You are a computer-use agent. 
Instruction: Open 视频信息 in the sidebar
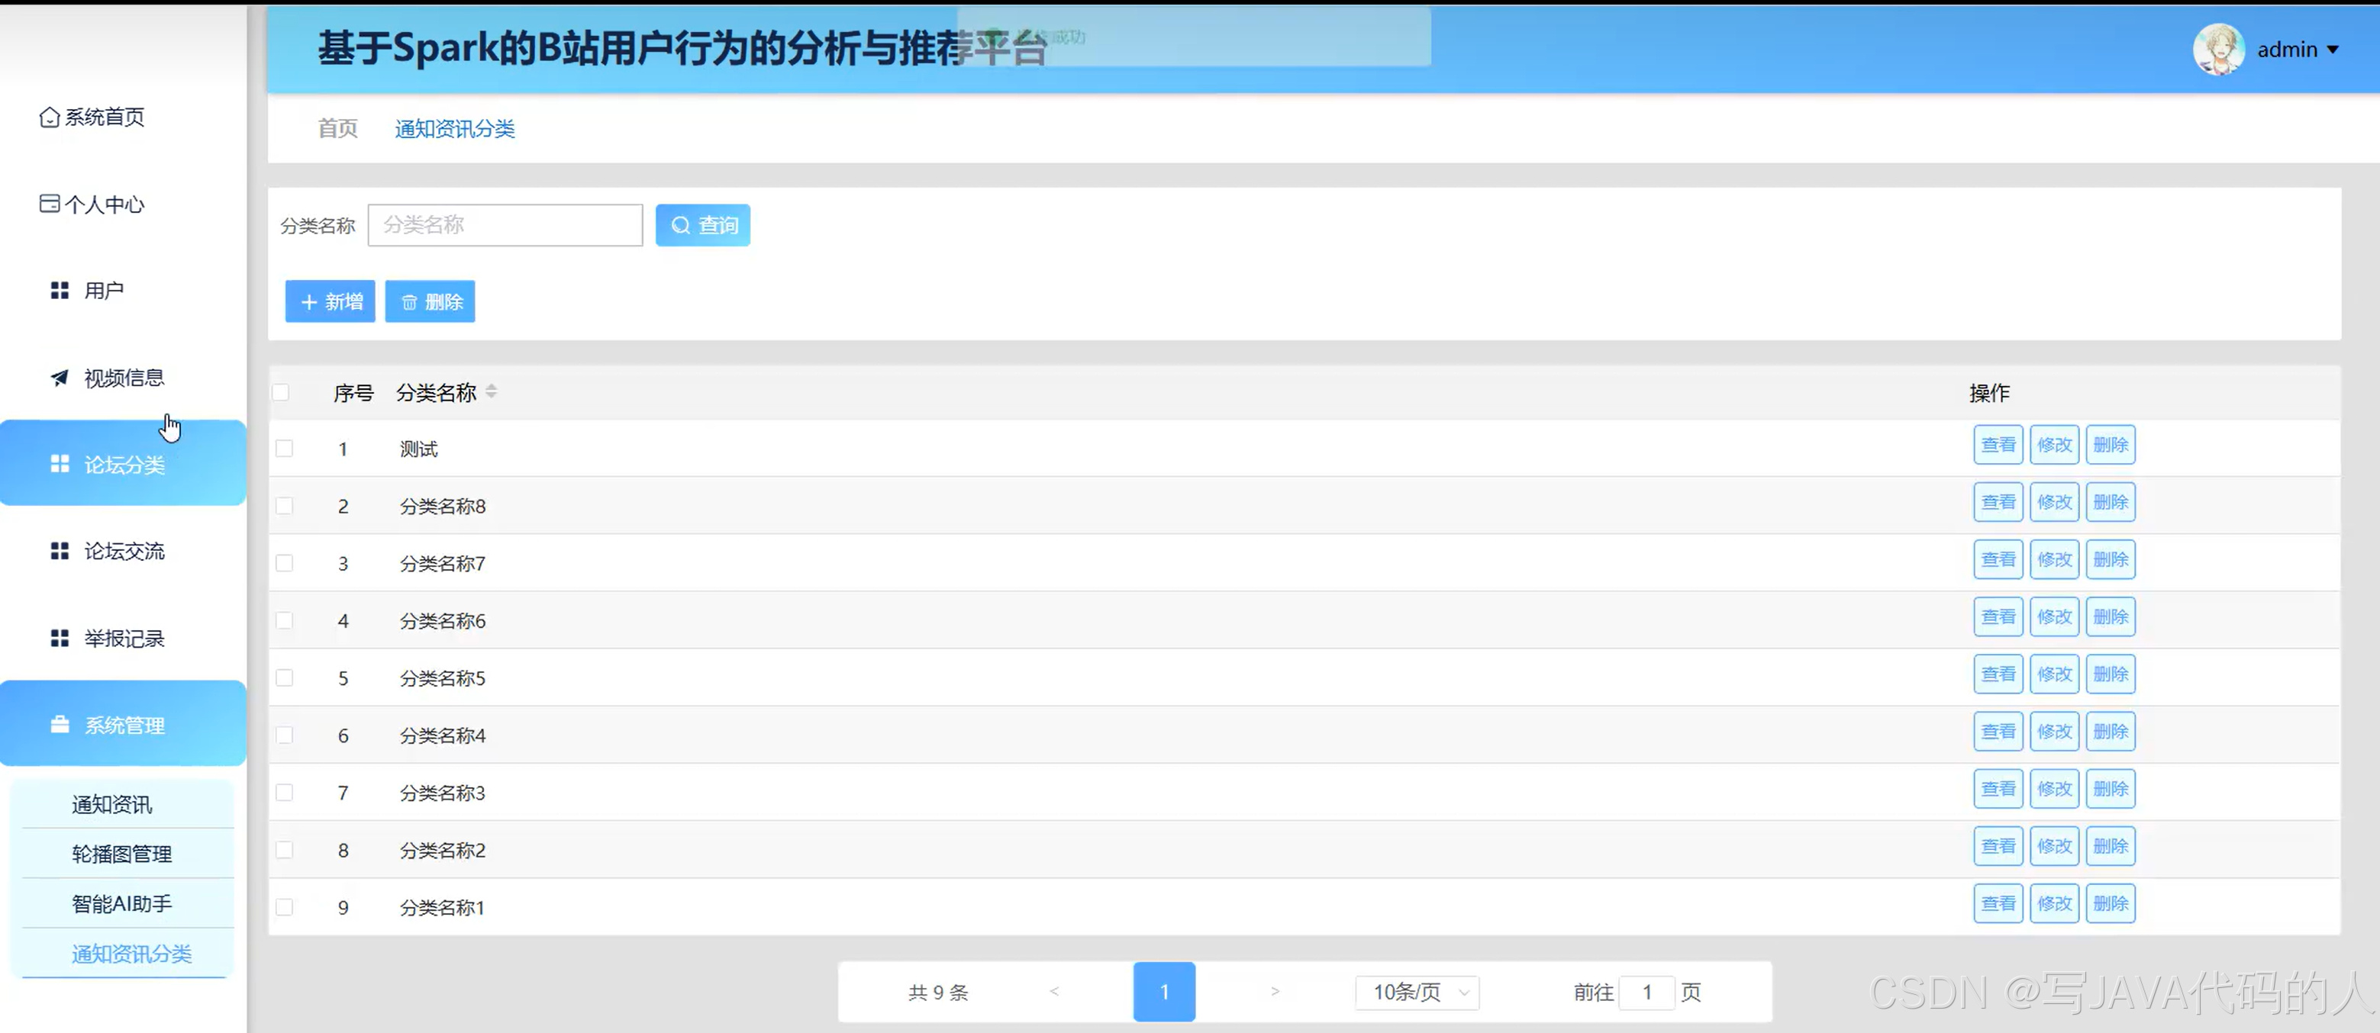[x=124, y=378]
